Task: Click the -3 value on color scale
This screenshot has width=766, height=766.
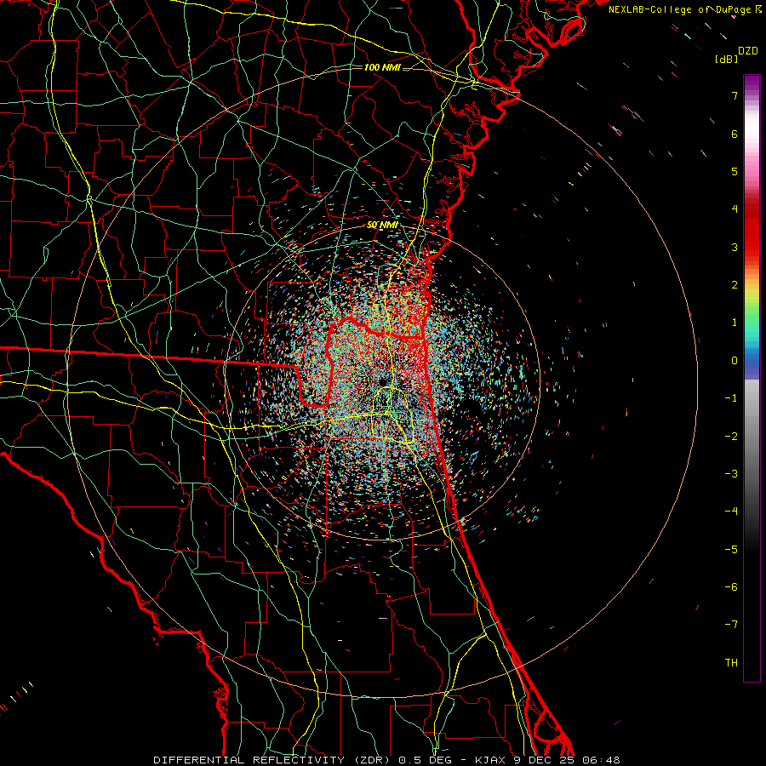Action: (731, 473)
